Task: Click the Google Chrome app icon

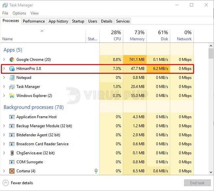Action: 12,60
